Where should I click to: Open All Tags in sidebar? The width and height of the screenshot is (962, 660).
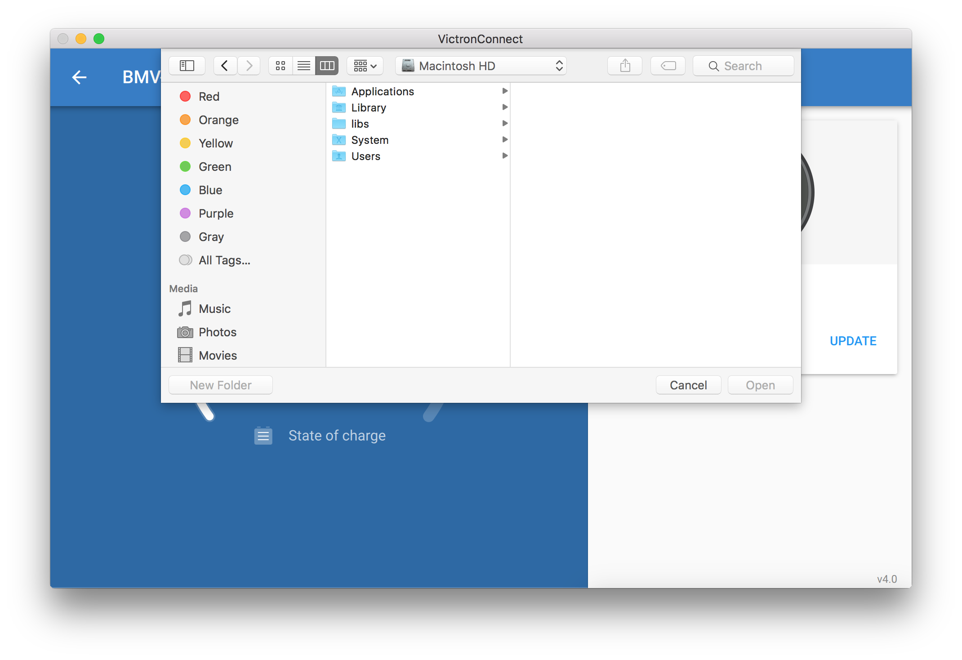tap(224, 260)
